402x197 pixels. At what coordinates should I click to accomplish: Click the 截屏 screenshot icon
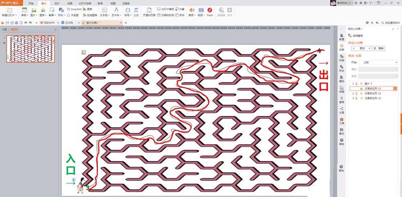click(x=52, y=10)
